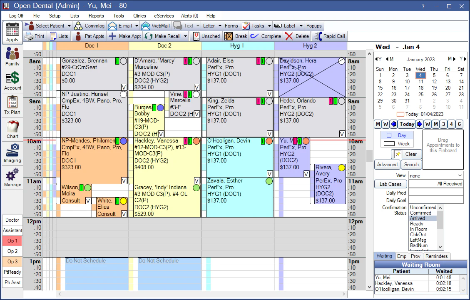Open the Family module icon
Viewport: 470px width, 300px height.
pos(12,54)
